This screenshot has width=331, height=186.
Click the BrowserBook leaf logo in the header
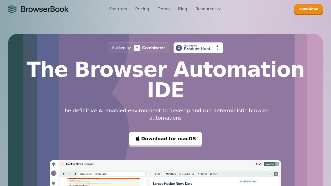pos(12,9)
